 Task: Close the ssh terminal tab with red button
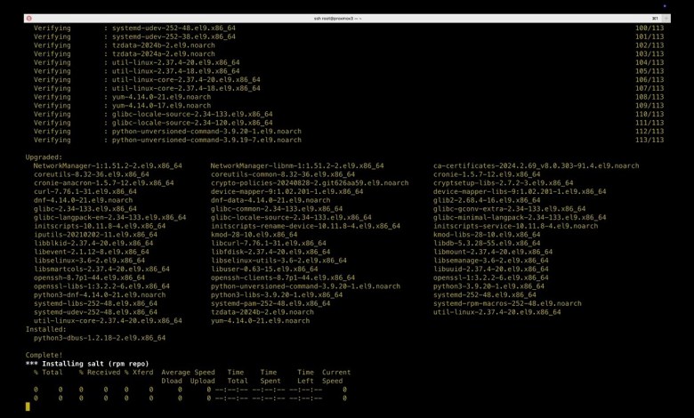(x=28, y=18)
